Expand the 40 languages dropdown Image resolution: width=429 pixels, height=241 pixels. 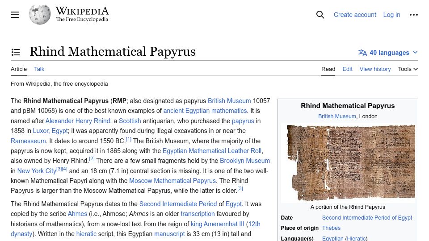388,53
